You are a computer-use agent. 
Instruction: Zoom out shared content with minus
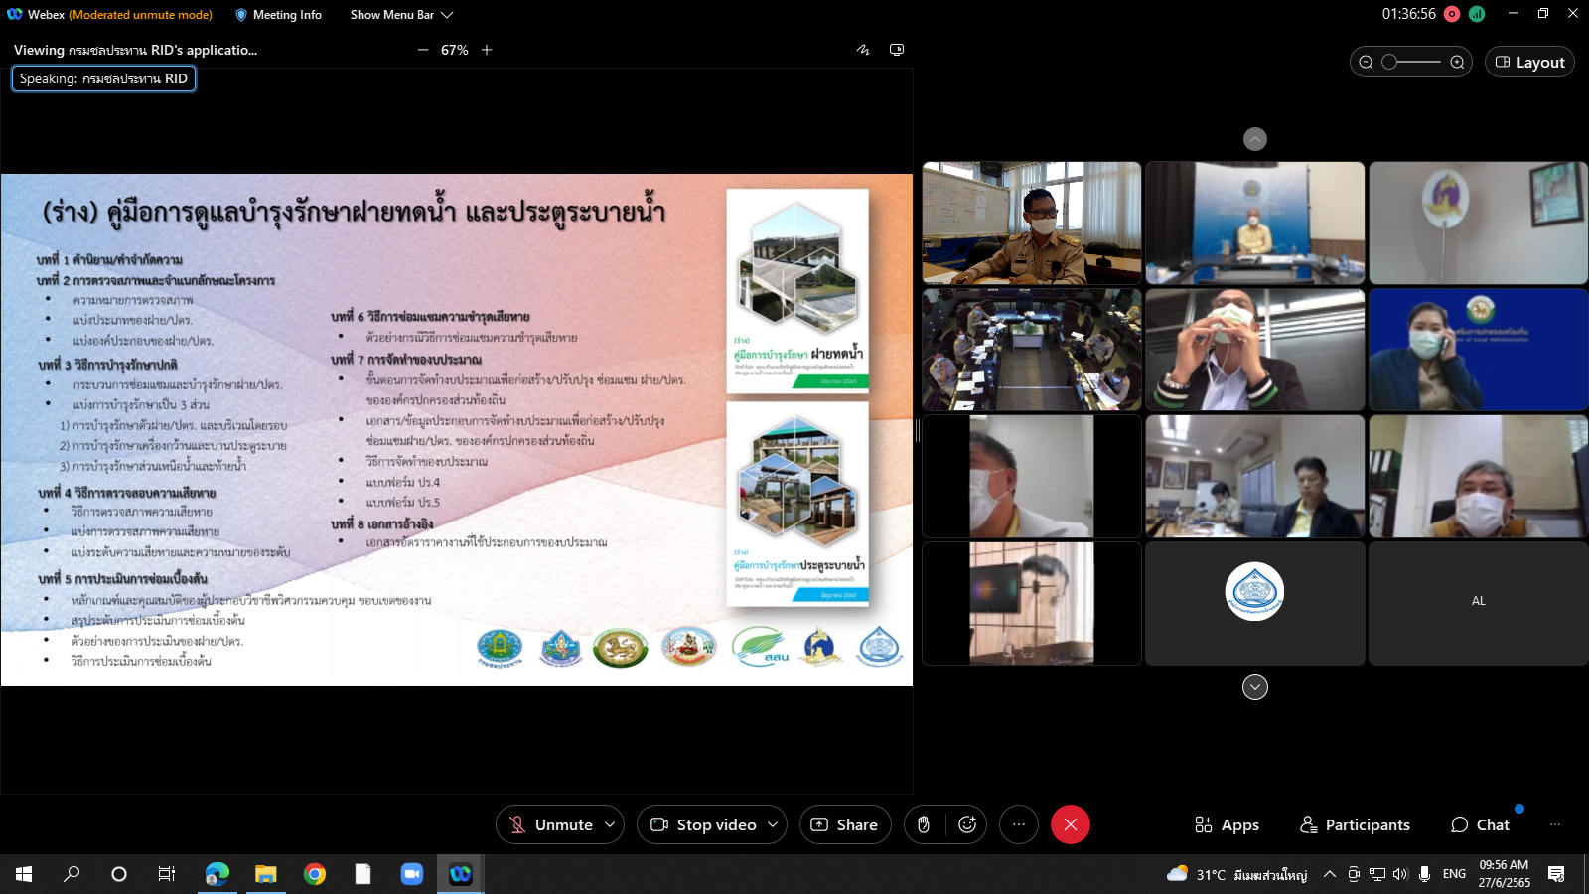point(423,50)
